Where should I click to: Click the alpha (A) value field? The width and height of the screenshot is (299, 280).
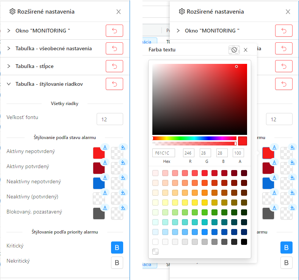click(x=238, y=153)
